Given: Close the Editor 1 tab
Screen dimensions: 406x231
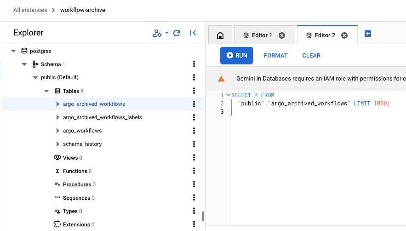Looking at the screenshot, I should [282, 35].
